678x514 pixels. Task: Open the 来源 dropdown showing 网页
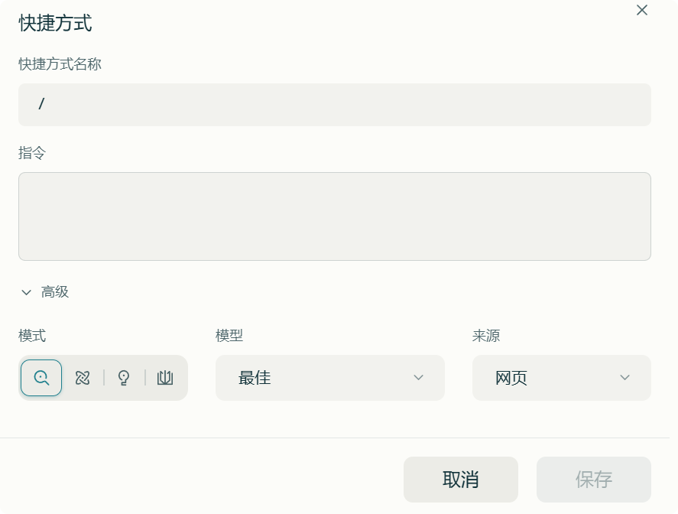[561, 378]
